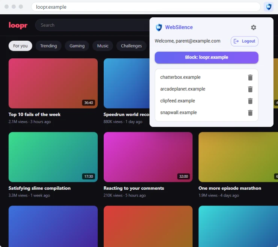Click the Speedrun world record title text
This screenshot has height=247, width=278.
click(127, 114)
